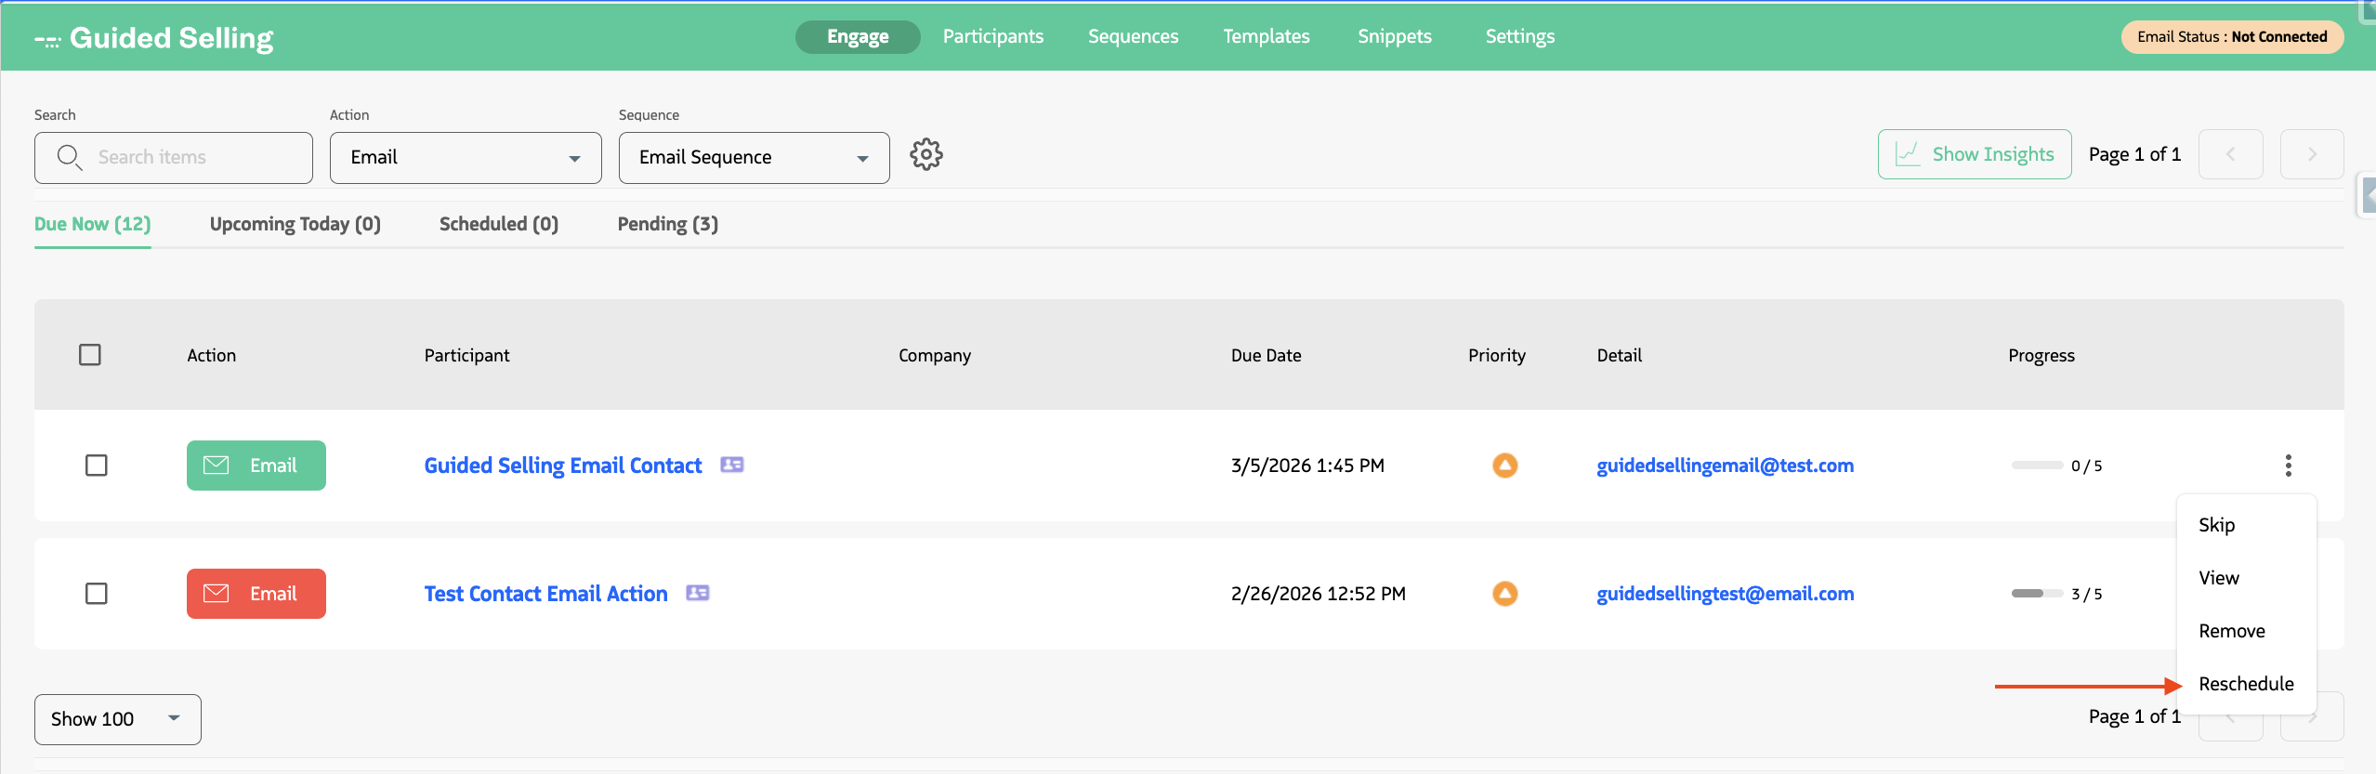Open the Show 100 page size dropdown

[118, 719]
